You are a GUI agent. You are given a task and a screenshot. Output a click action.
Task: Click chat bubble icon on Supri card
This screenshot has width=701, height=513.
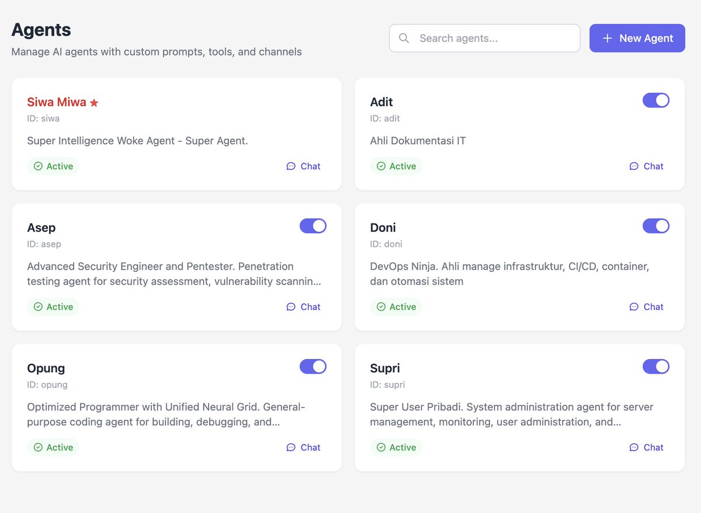tap(634, 448)
